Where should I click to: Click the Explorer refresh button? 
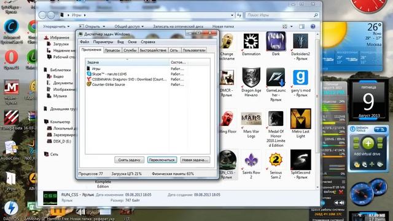pyautogui.click(x=239, y=15)
